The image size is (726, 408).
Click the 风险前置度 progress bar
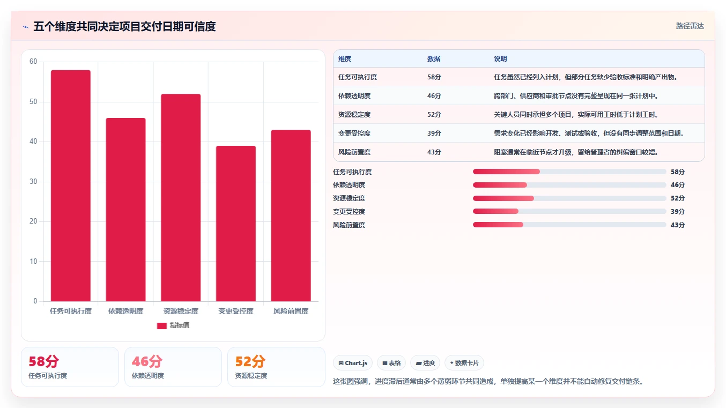(x=569, y=225)
